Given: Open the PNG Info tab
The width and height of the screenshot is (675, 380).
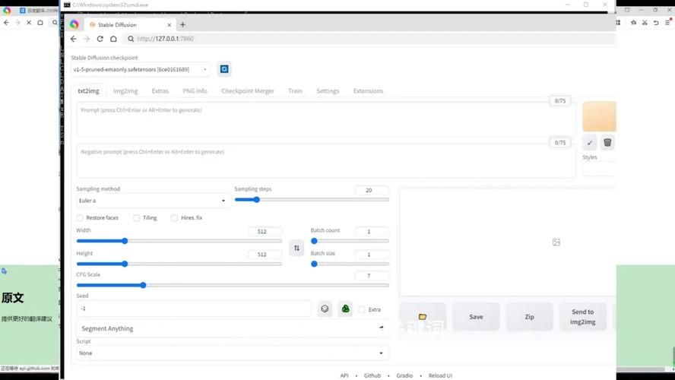Looking at the screenshot, I should click(x=195, y=91).
